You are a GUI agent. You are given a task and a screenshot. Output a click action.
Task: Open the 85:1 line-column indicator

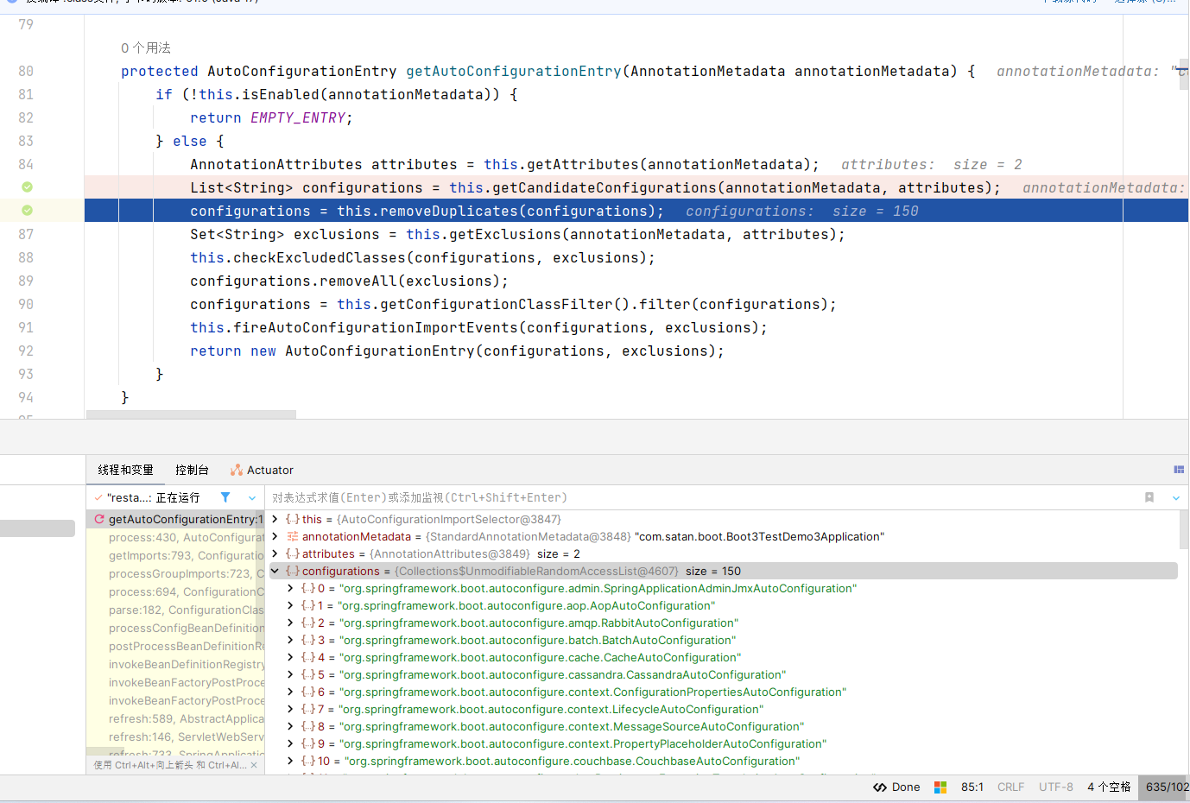(972, 787)
